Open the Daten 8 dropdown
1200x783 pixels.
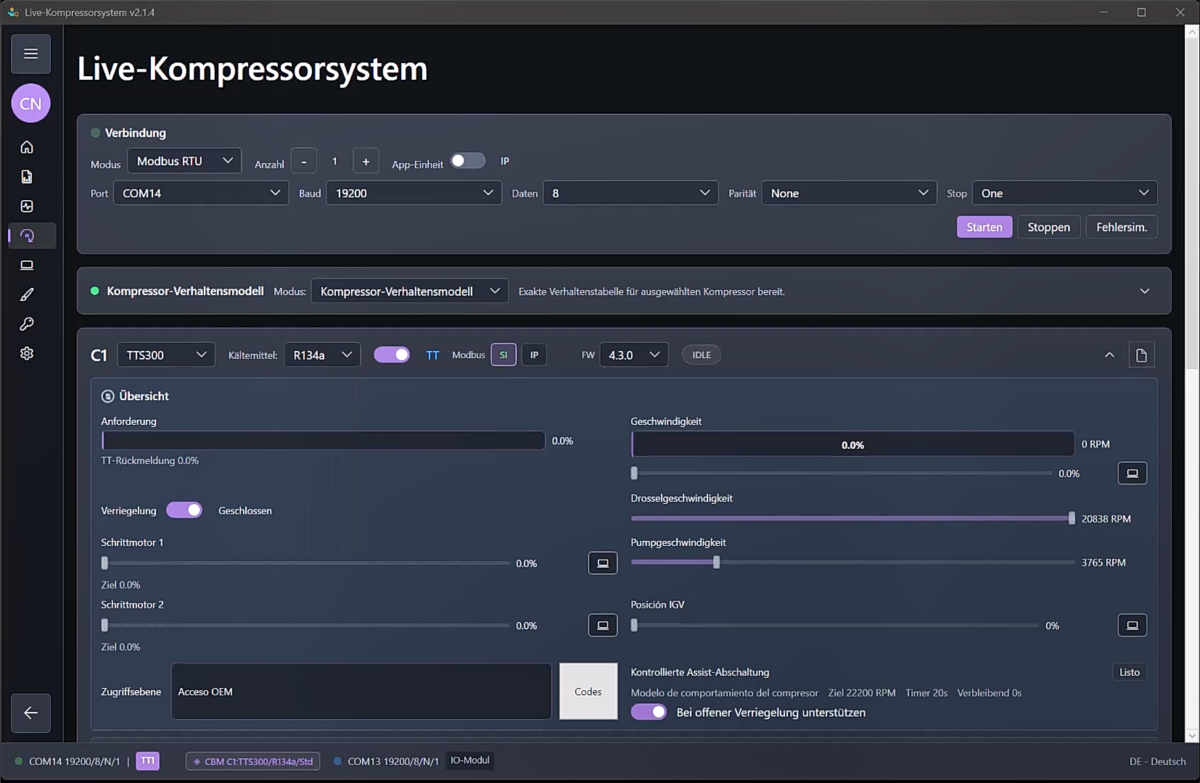tap(630, 193)
